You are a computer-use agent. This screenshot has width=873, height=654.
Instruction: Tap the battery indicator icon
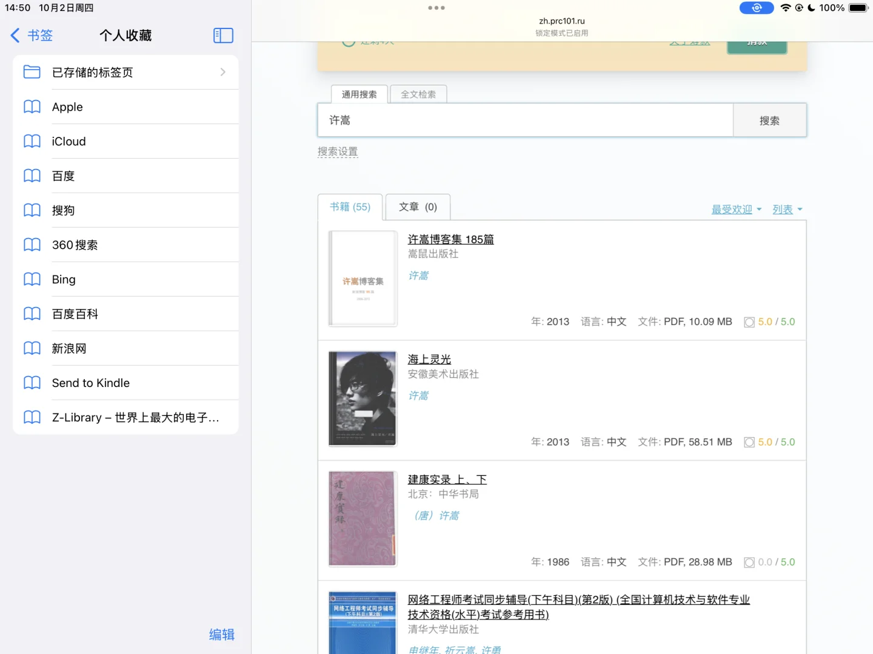858,8
